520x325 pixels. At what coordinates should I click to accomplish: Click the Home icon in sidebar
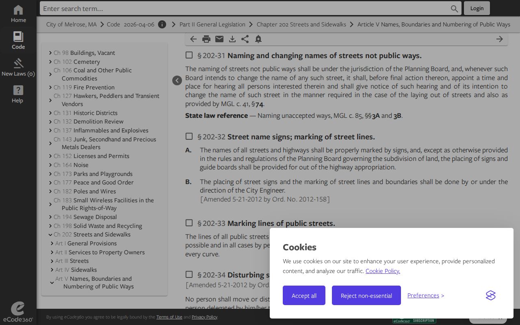click(18, 10)
